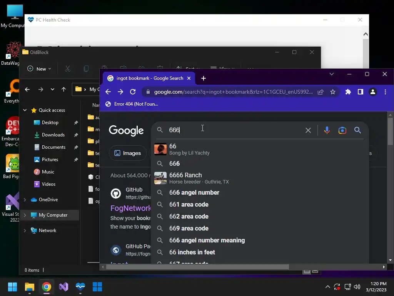Clear the Google search box text
The height and width of the screenshot is (296, 394).
308,130
